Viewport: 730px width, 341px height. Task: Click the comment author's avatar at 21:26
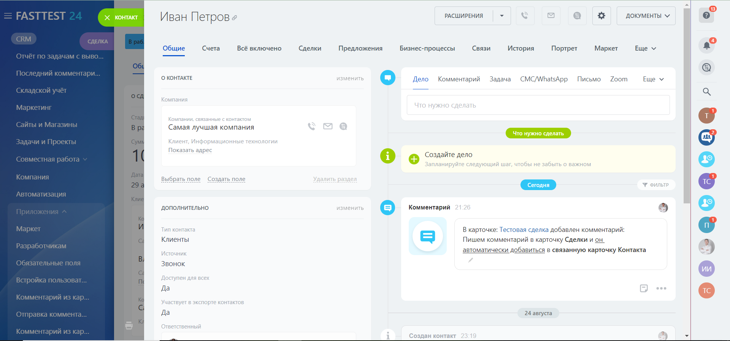click(x=663, y=208)
